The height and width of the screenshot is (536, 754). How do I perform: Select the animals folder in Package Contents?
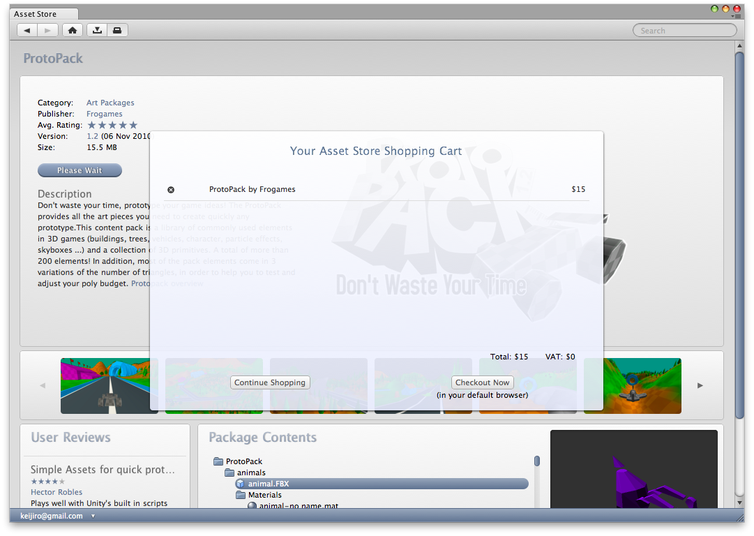pos(246,472)
